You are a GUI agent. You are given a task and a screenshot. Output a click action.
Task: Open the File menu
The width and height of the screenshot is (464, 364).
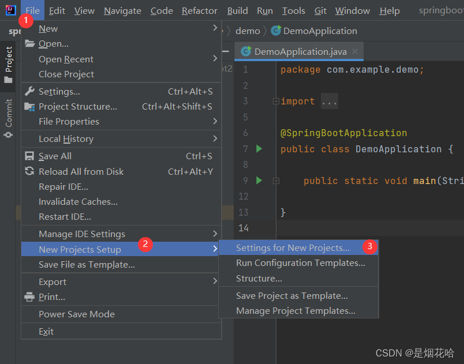click(x=32, y=10)
